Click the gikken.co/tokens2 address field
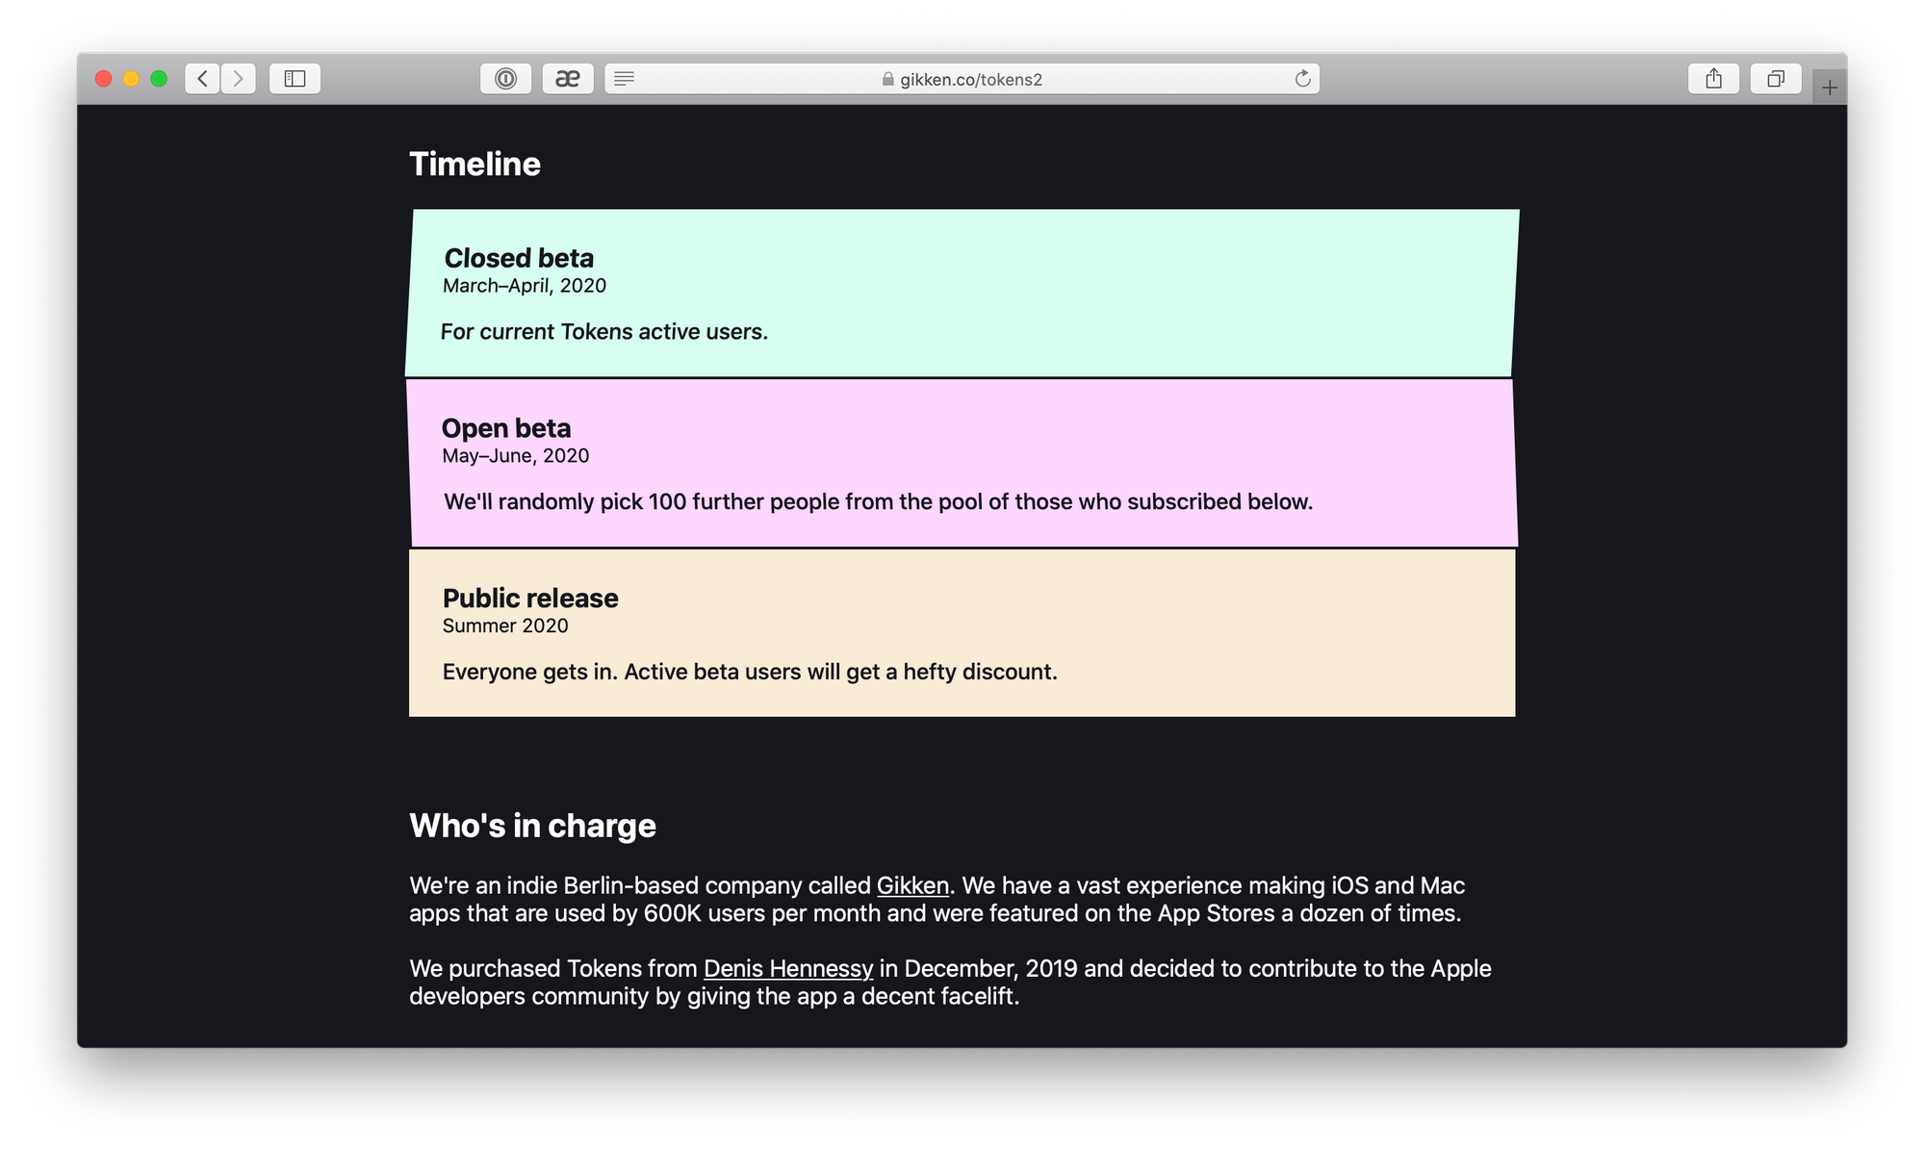Screen dimensions: 1925x1150 (962, 79)
